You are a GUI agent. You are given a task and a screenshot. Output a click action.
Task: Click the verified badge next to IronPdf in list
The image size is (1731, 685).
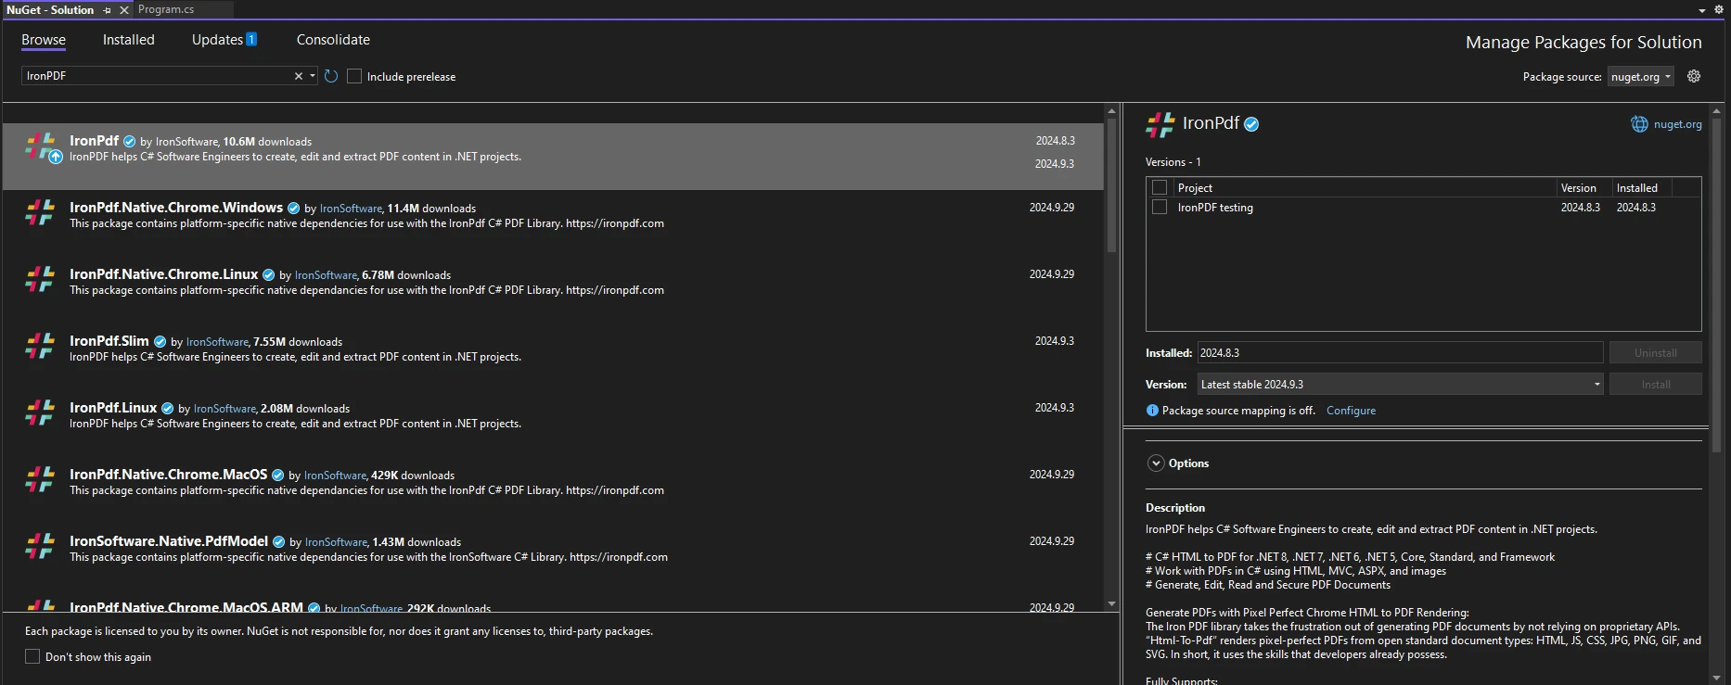pos(130,142)
